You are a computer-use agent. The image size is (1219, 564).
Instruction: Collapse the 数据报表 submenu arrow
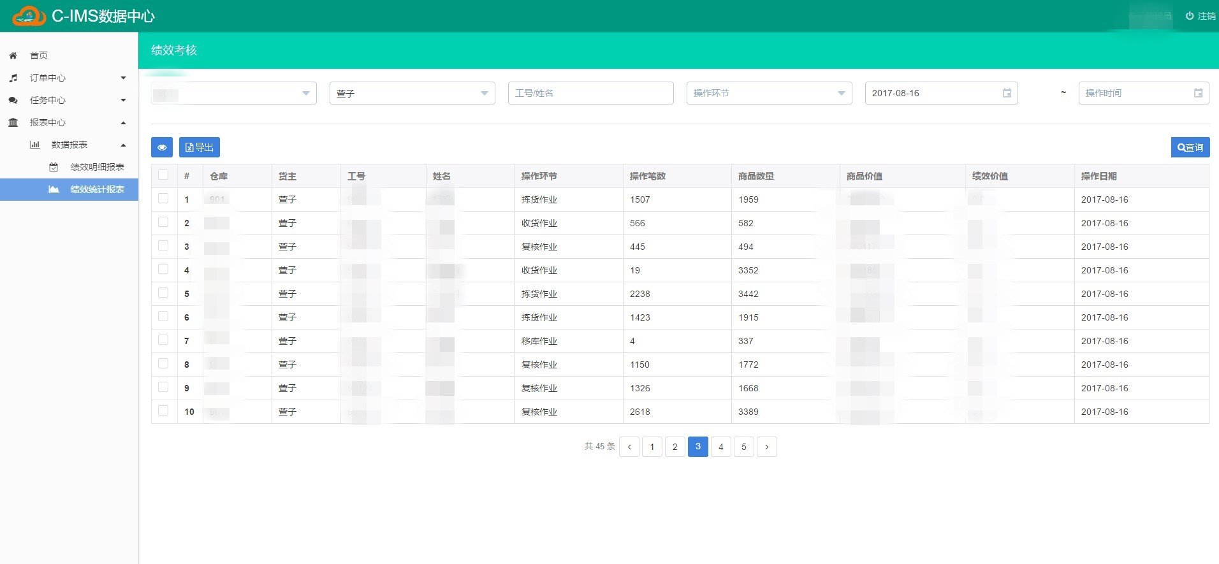click(x=124, y=145)
